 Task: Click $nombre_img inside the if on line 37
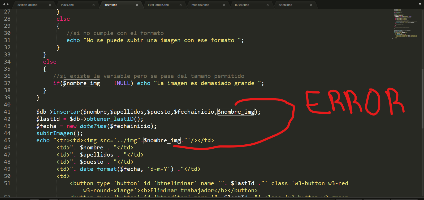[x=82, y=83]
